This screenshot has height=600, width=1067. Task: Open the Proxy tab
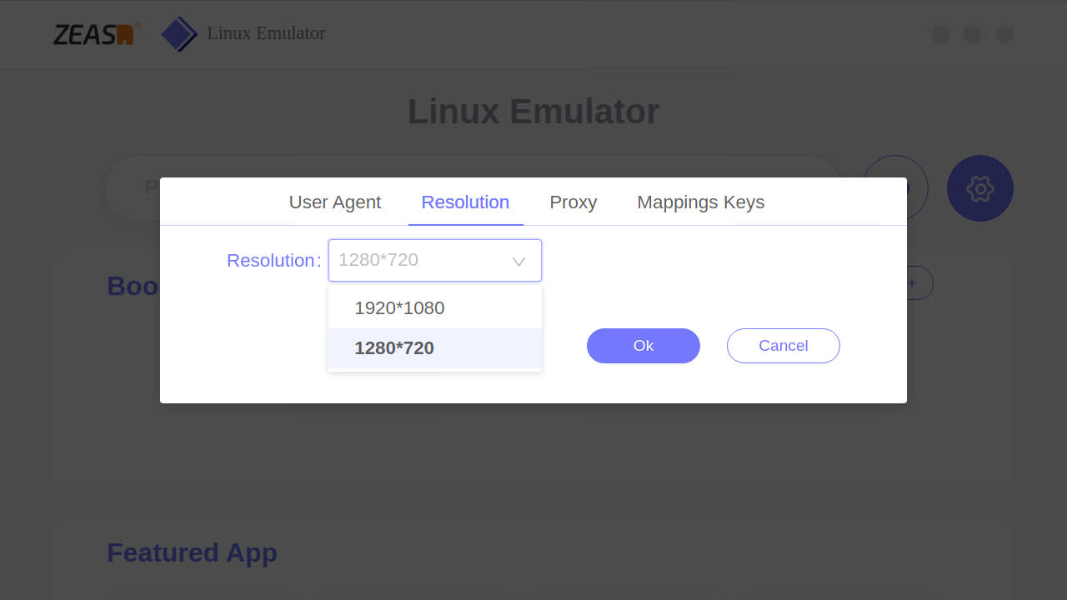tap(574, 202)
